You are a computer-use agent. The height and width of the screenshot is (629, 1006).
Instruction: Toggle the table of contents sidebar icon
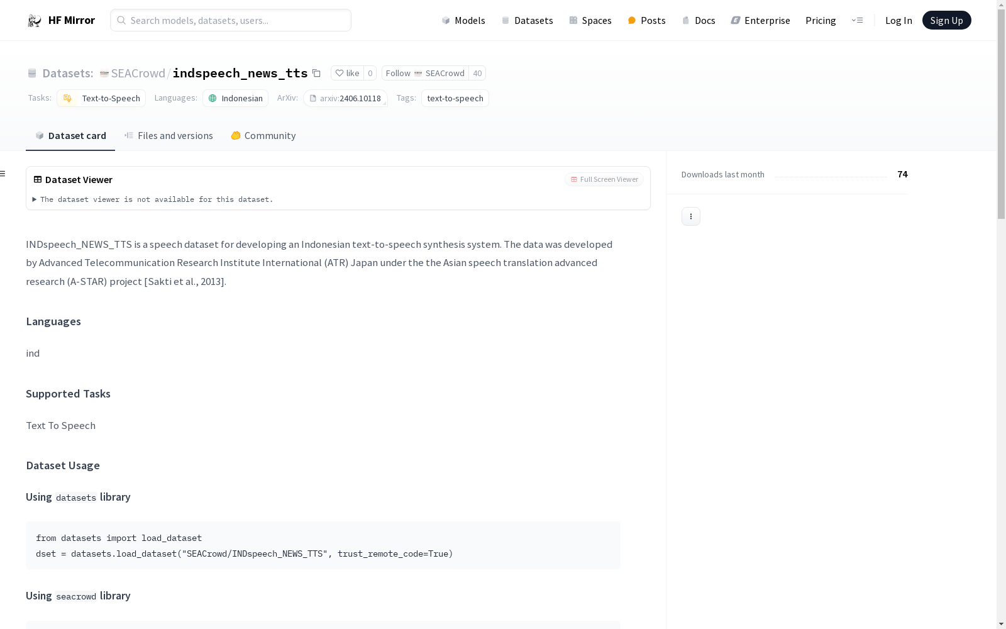click(3, 174)
